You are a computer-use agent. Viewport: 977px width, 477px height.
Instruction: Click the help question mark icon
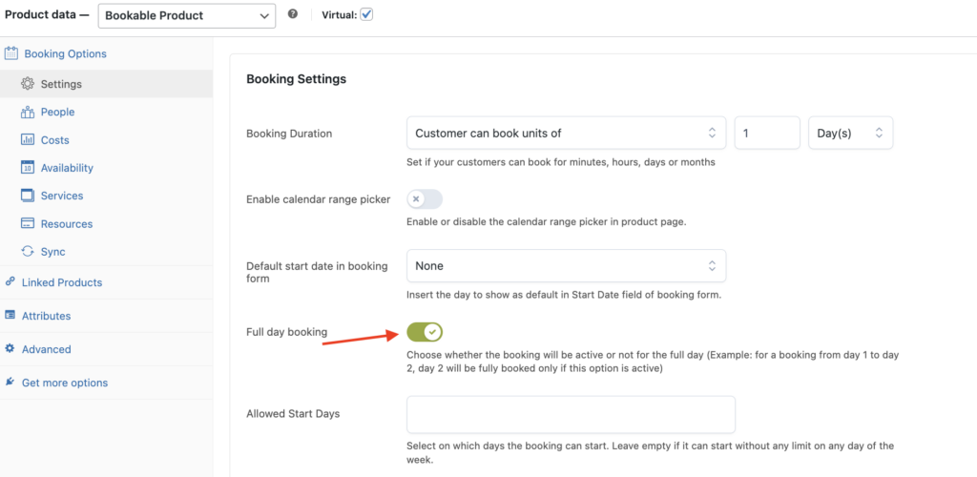click(x=293, y=14)
